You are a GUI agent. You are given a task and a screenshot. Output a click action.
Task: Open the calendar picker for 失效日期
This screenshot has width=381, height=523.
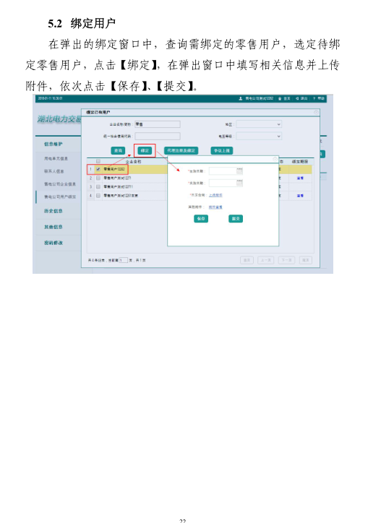click(239, 183)
